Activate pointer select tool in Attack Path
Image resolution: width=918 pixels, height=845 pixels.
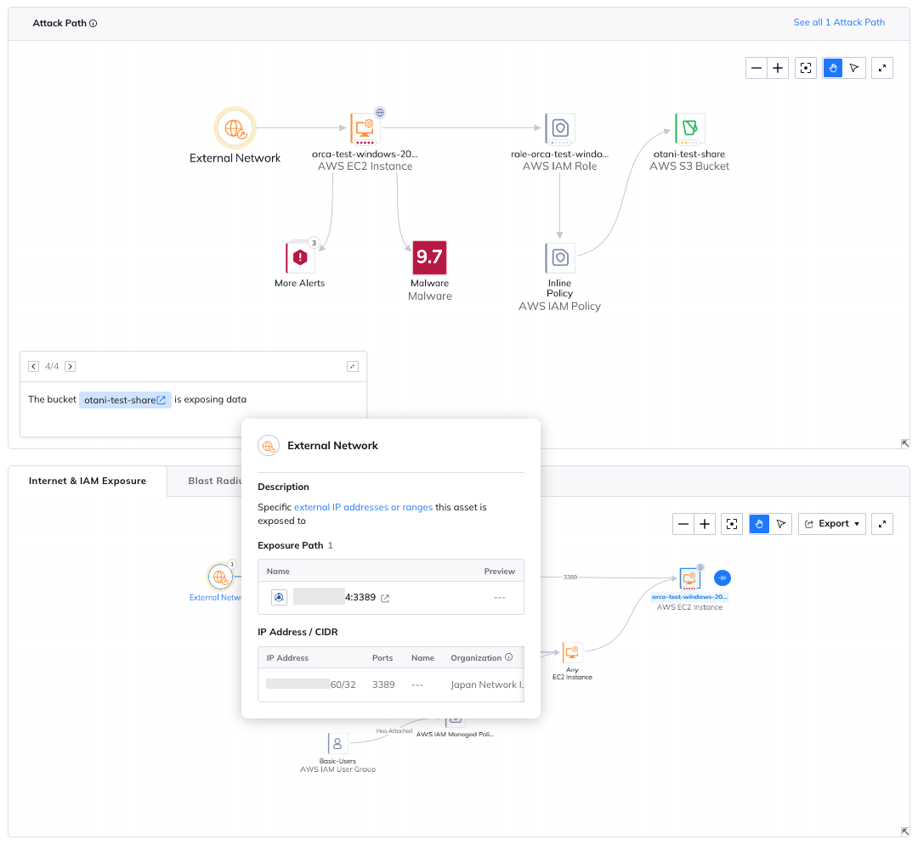coord(854,68)
